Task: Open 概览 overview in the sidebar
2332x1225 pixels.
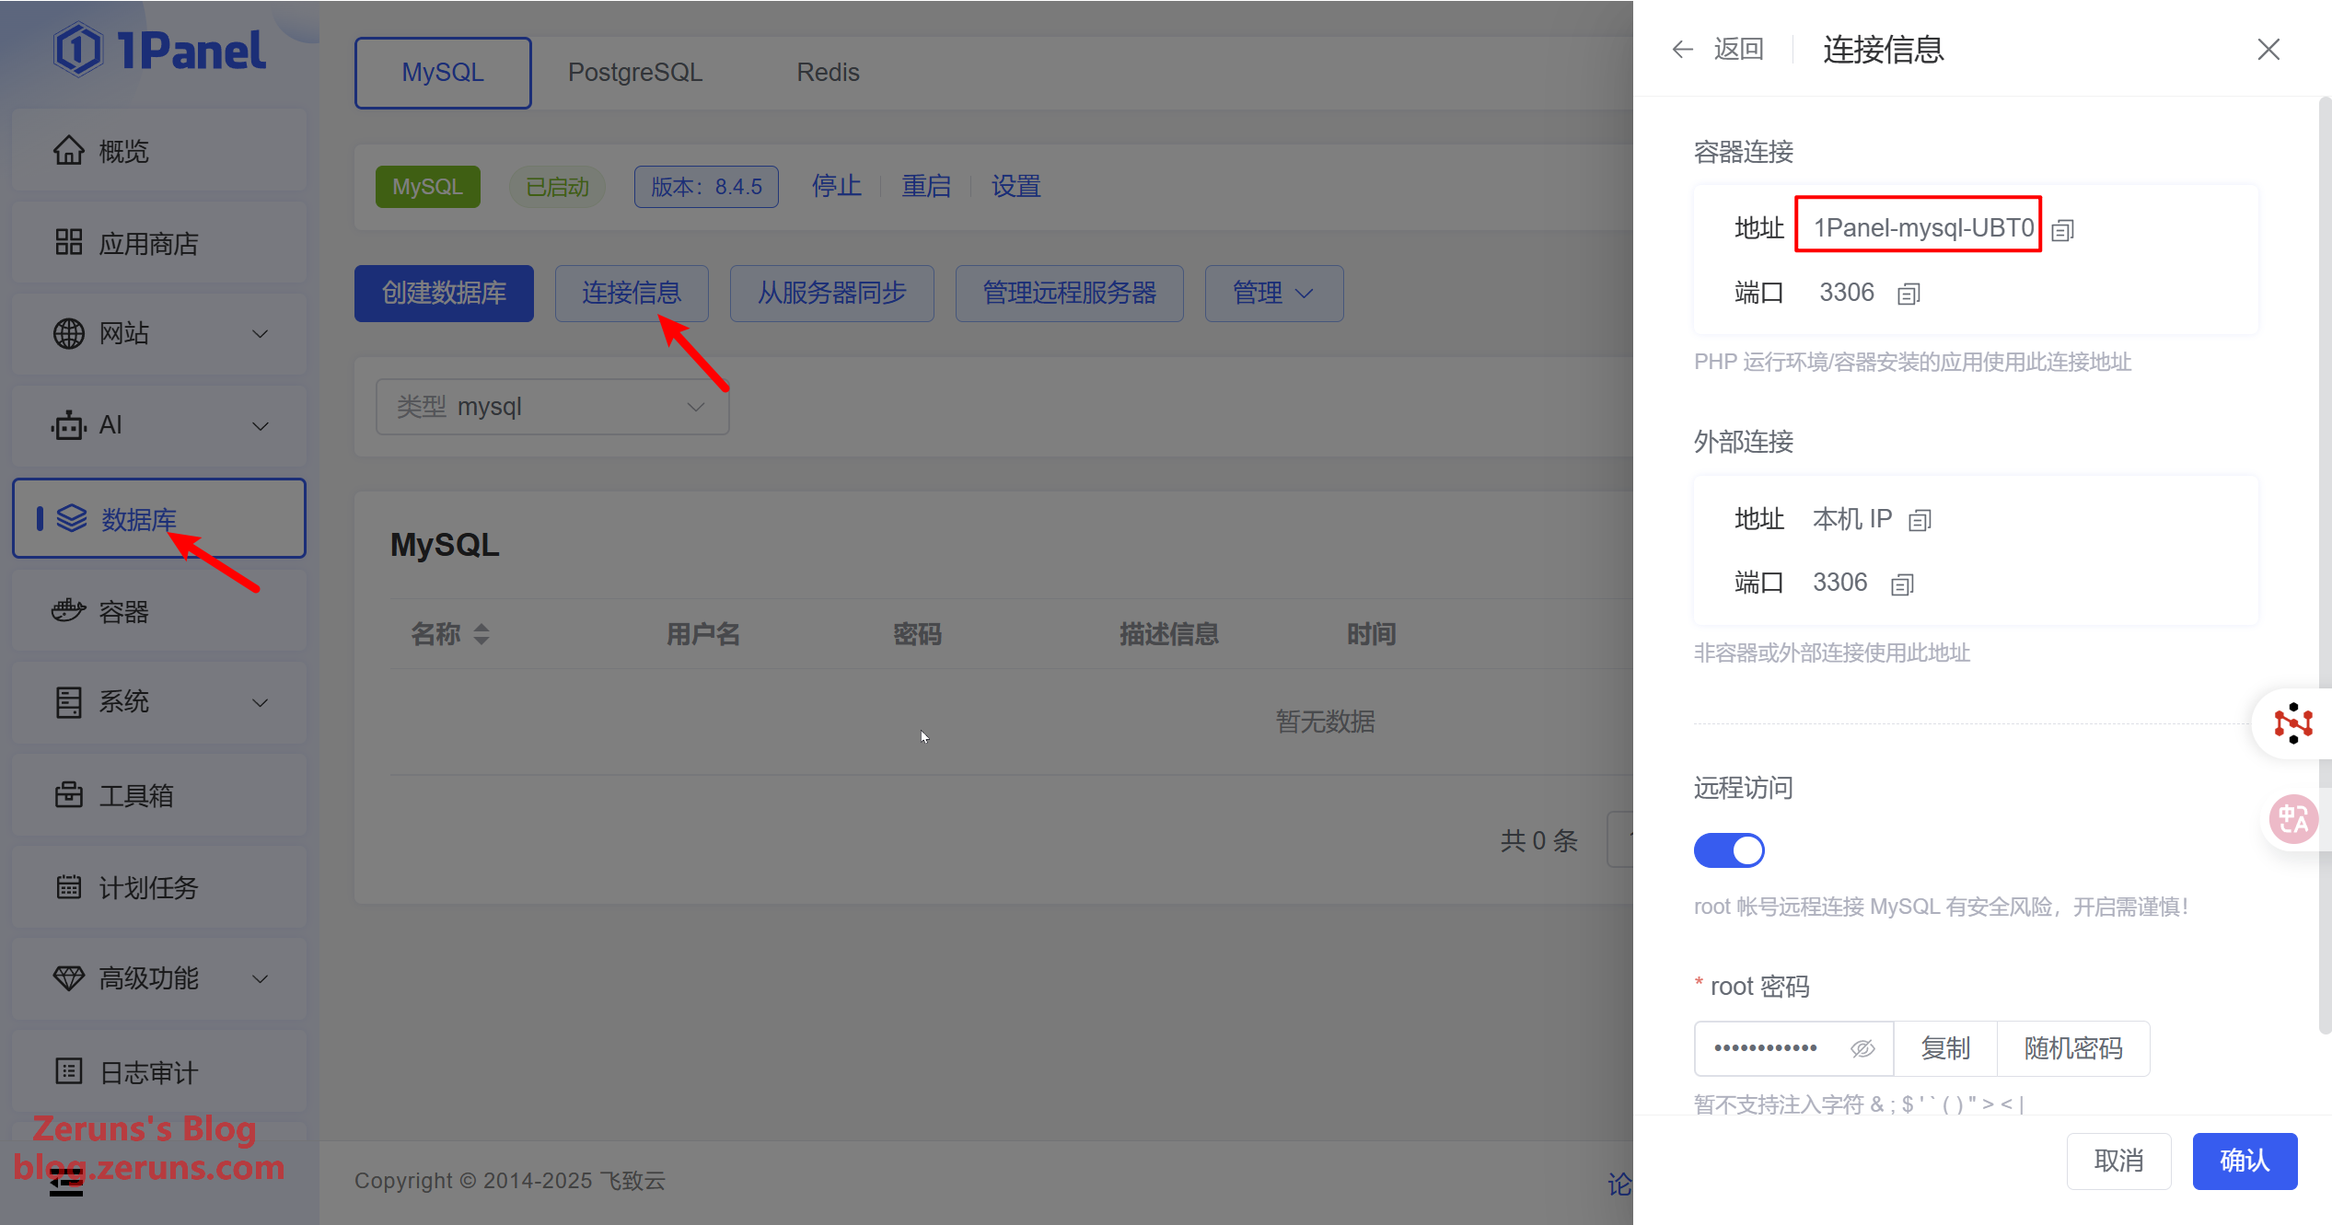Action: click(159, 151)
